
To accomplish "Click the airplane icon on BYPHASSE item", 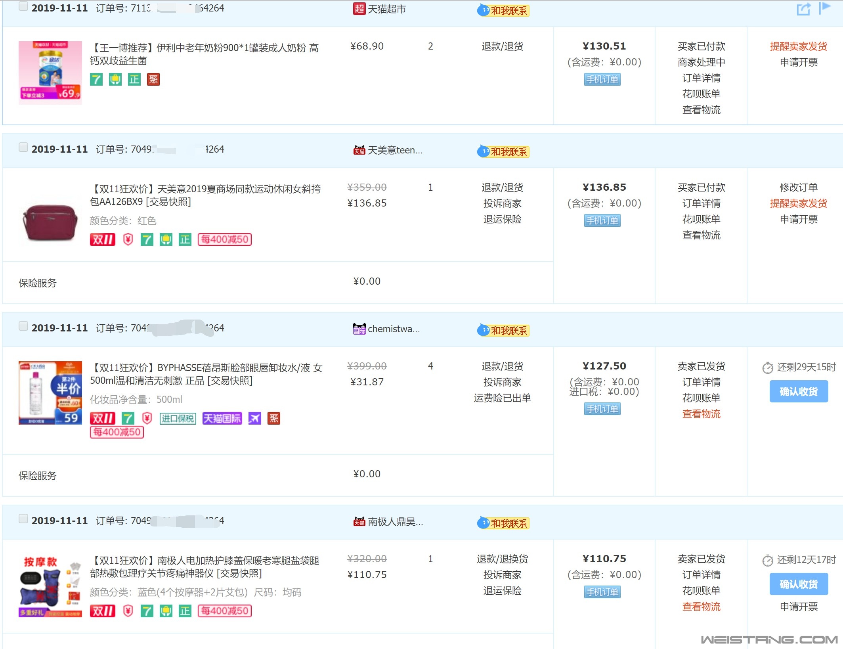I will (255, 418).
